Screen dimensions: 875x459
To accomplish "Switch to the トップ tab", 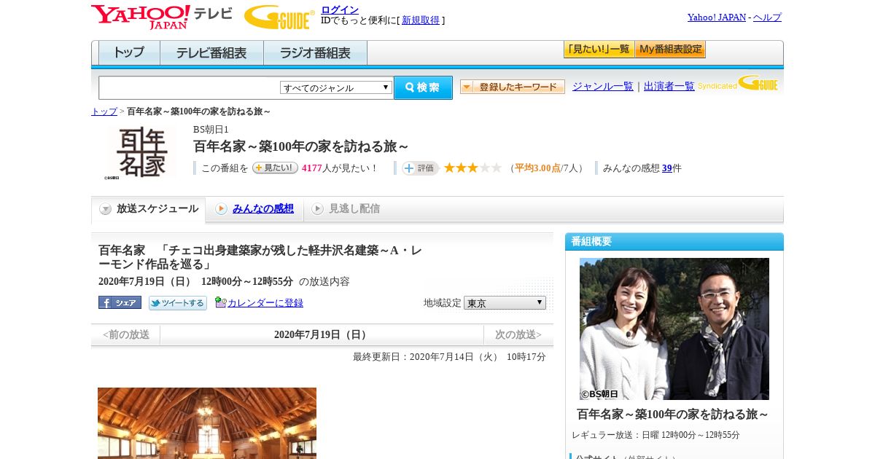I will tap(129, 52).
